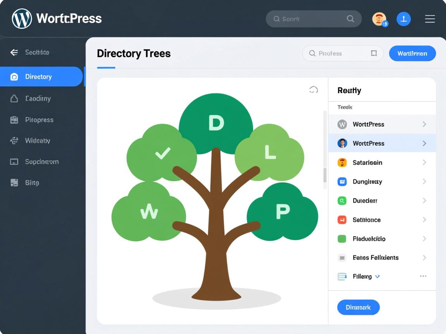Click the blue WortFrnen button

pos(412,53)
